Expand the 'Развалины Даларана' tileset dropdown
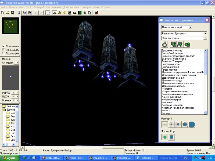This screenshot has width=215, height=161. click(205, 34)
